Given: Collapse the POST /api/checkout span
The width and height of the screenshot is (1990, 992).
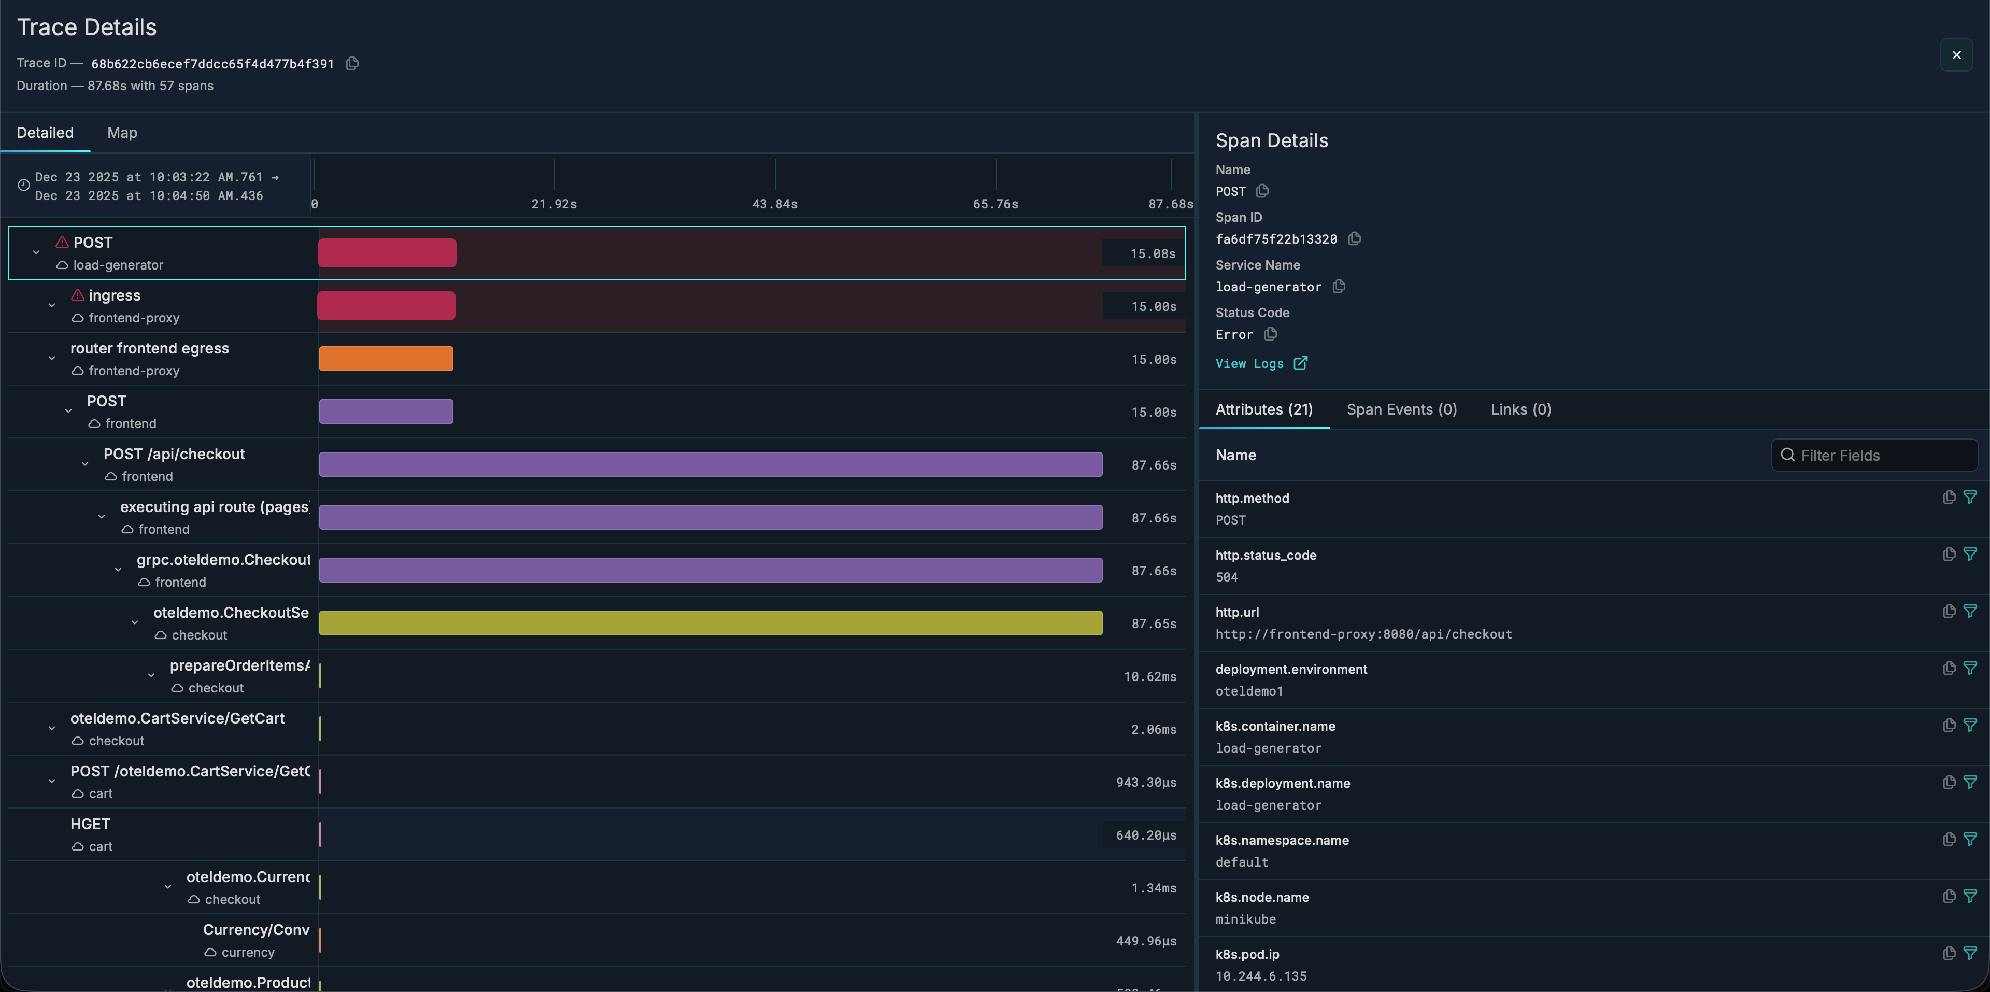Looking at the screenshot, I should pos(85,464).
